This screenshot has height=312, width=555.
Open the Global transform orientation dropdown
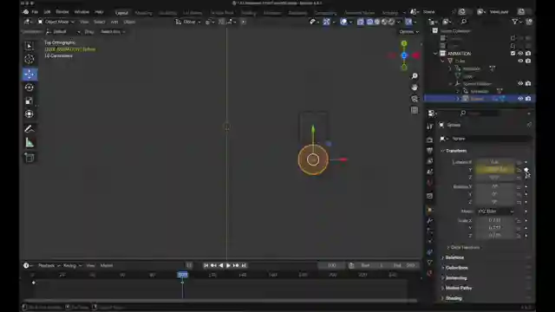(x=188, y=22)
